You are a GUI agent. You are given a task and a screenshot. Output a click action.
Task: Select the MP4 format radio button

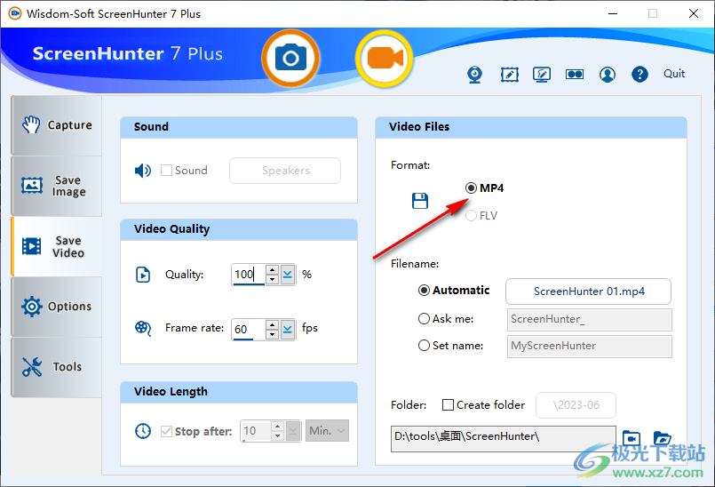coord(471,188)
